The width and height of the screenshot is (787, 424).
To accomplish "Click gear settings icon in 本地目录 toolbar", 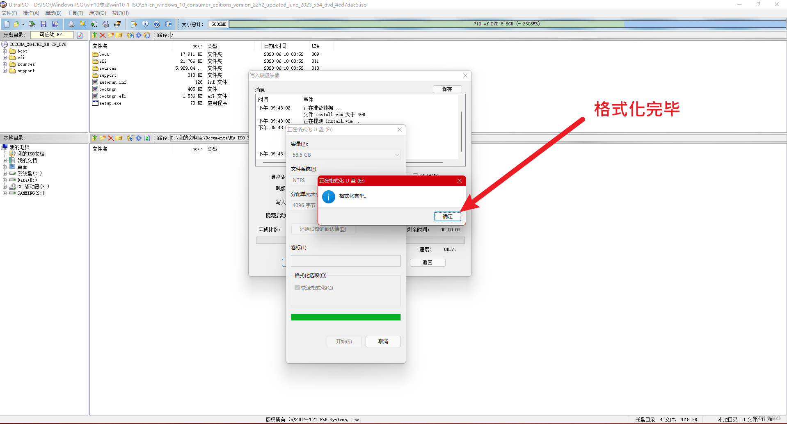I will (139, 138).
